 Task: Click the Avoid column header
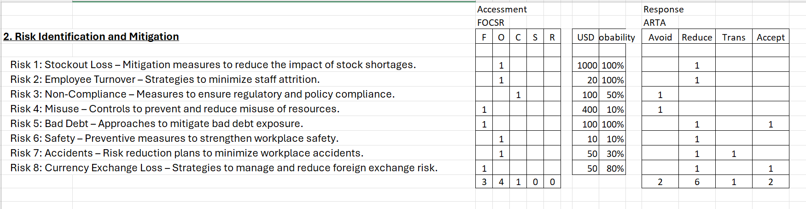[660, 37]
